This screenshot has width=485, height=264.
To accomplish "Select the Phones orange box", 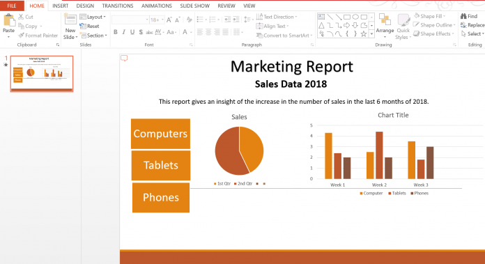I will pyautogui.click(x=161, y=198).
